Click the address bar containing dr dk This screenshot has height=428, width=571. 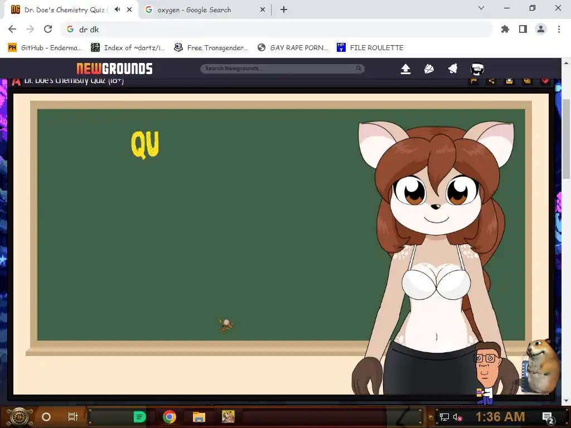tap(277, 30)
